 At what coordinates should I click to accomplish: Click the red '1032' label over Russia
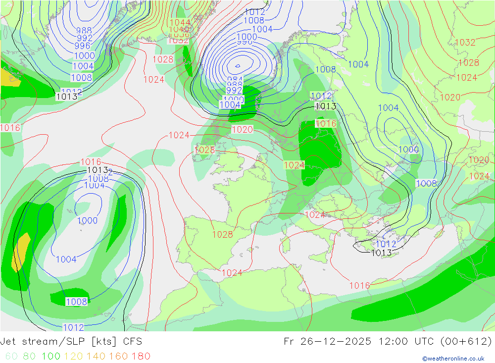coord(465,42)
